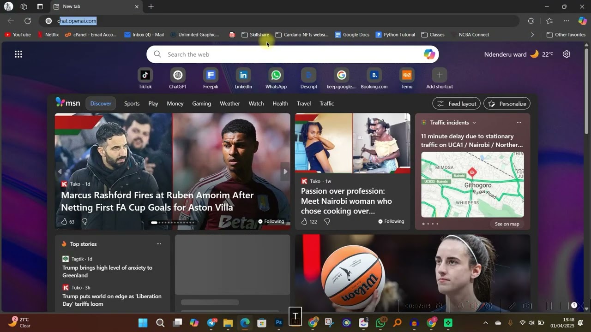
Task: Dislike the Passion over profession story
Action: click(x=327, y=222)
